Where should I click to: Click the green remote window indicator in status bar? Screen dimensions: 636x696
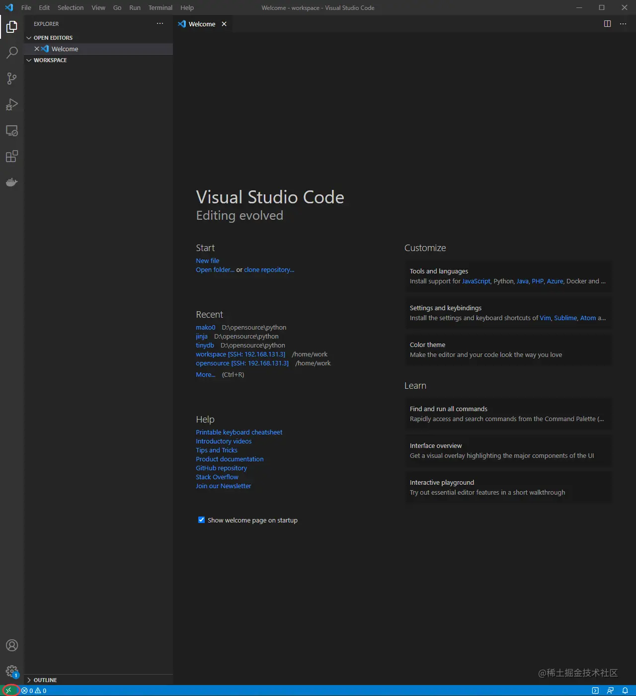click(9, 691)
